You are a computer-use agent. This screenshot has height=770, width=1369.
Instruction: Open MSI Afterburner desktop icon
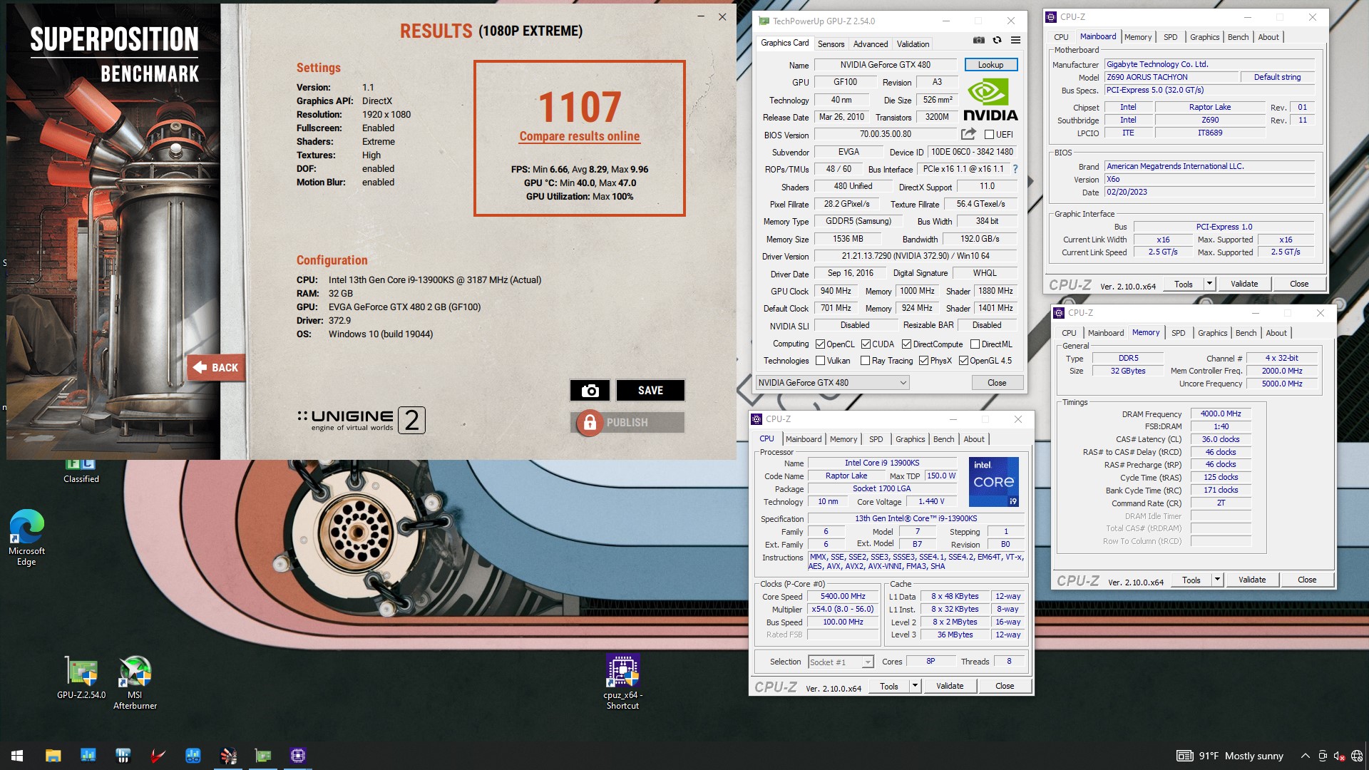[x=135, y=682]
